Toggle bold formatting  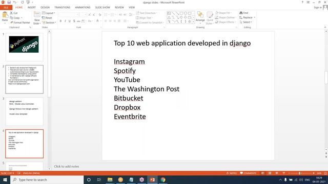60,21
